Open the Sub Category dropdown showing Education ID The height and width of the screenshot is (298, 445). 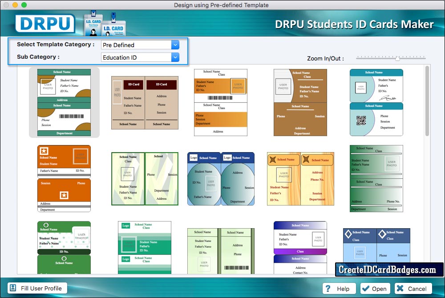(x=140, y=57)
